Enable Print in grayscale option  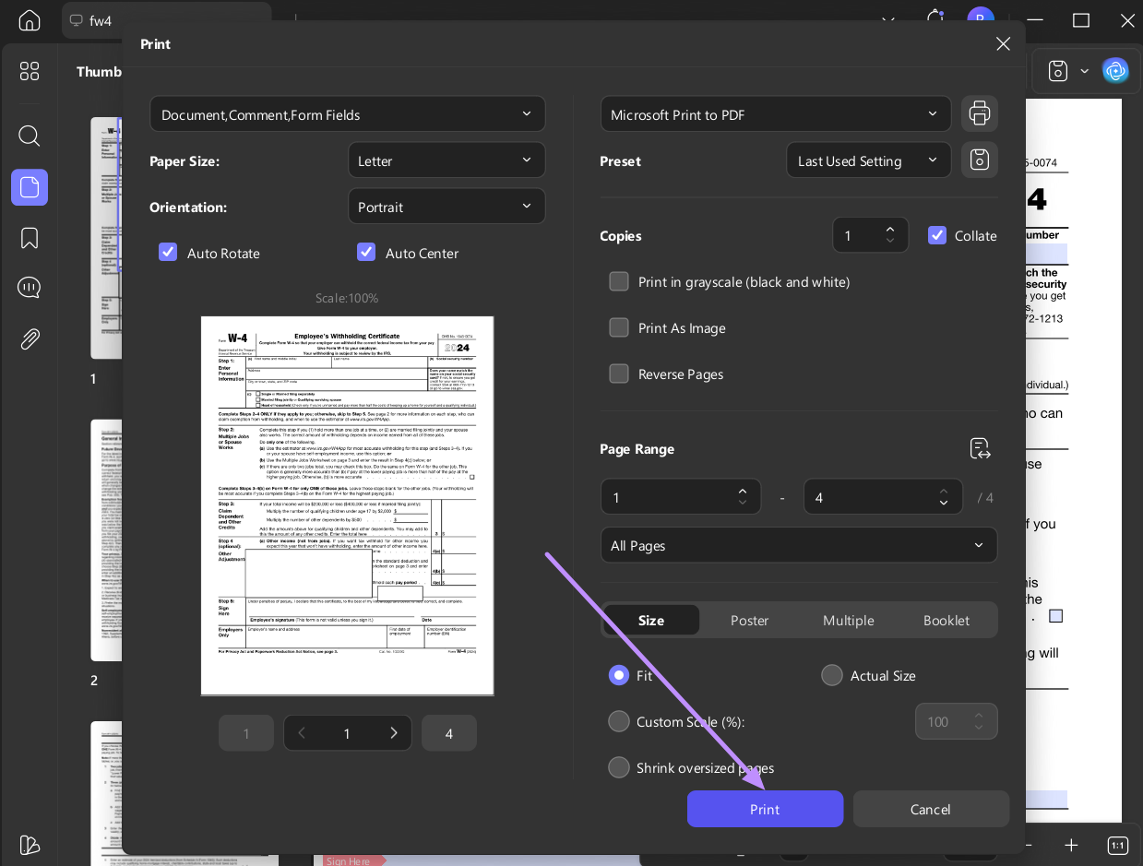pyautogui.click(x=619, y=281)
